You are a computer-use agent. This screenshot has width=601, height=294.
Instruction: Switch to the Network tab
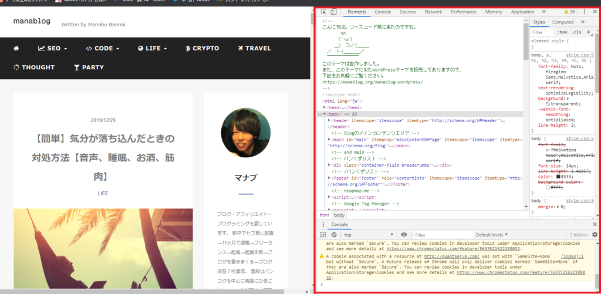pyautogui.click(x=433, y=12)
